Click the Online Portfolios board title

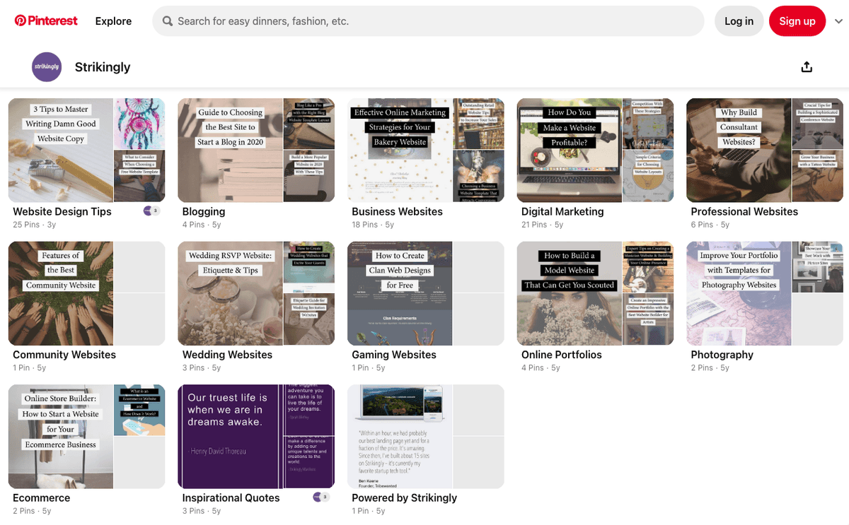coord(562,355)
